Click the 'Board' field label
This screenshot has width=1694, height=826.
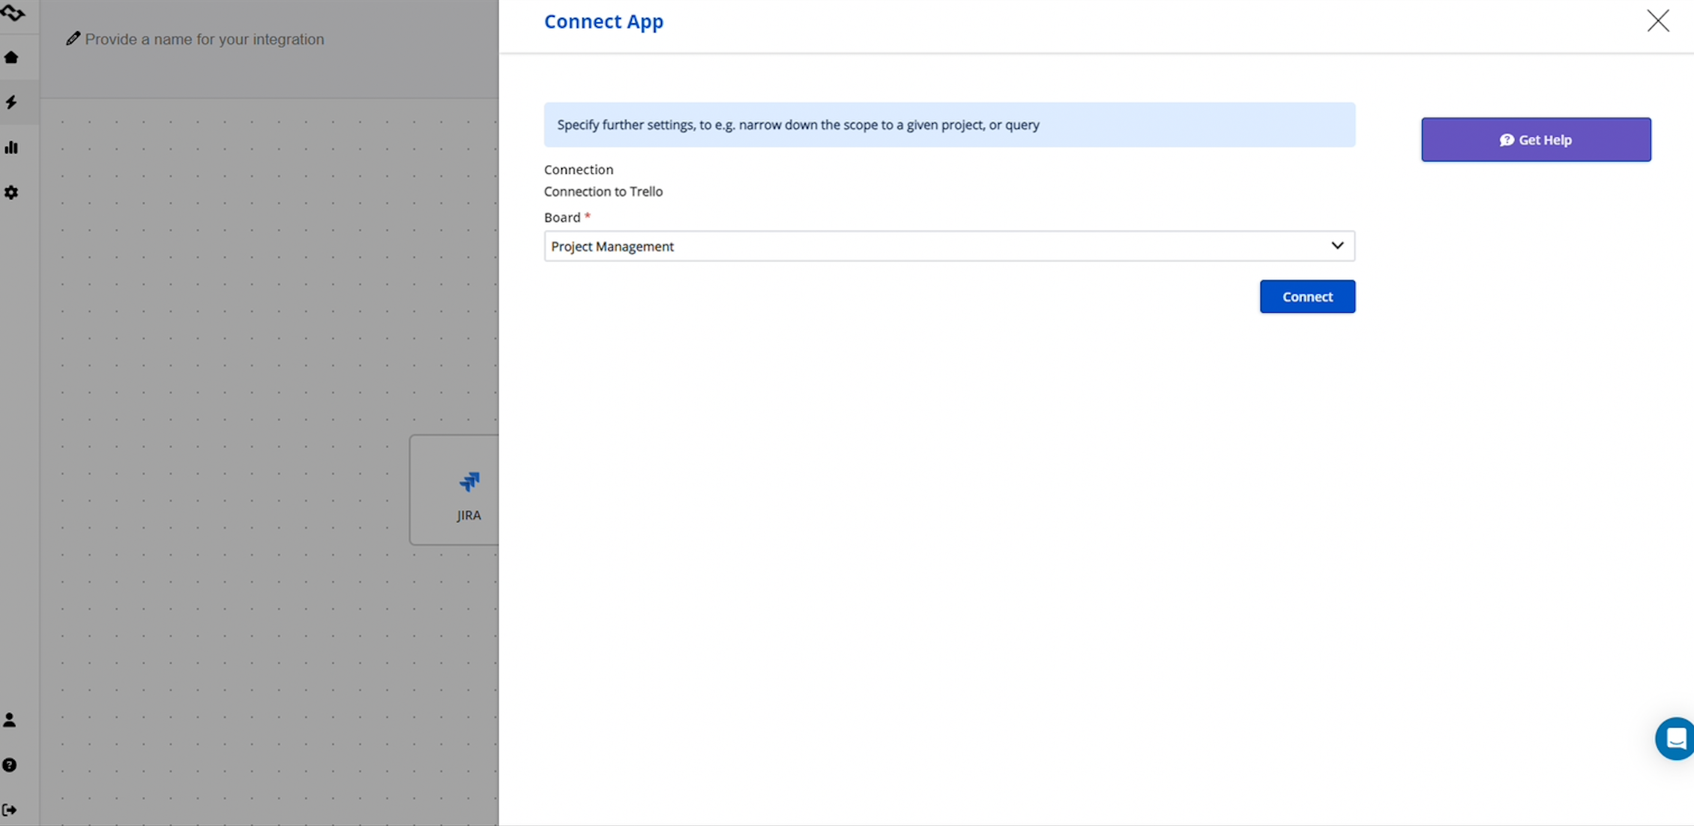(x=562, y=217)
